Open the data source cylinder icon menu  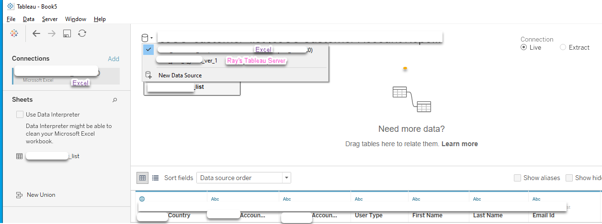click(147, 38)
